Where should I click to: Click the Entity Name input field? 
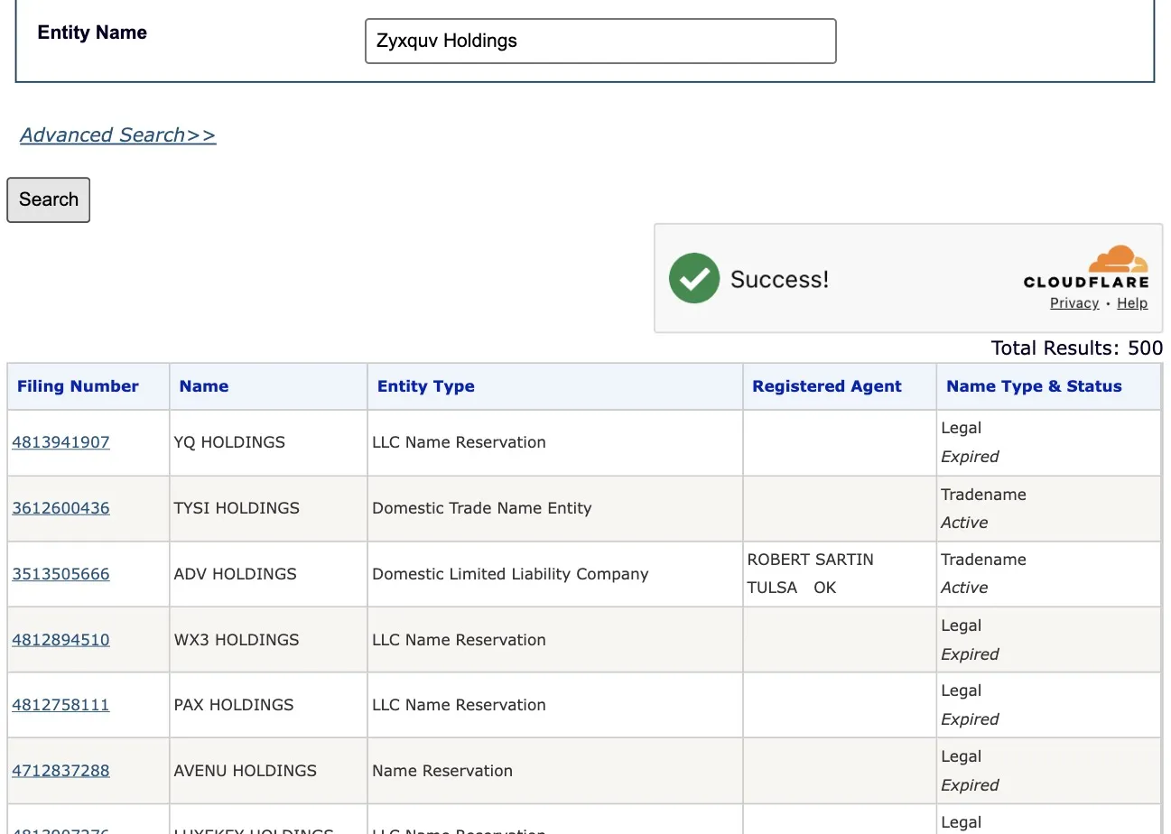click(600, 42)
